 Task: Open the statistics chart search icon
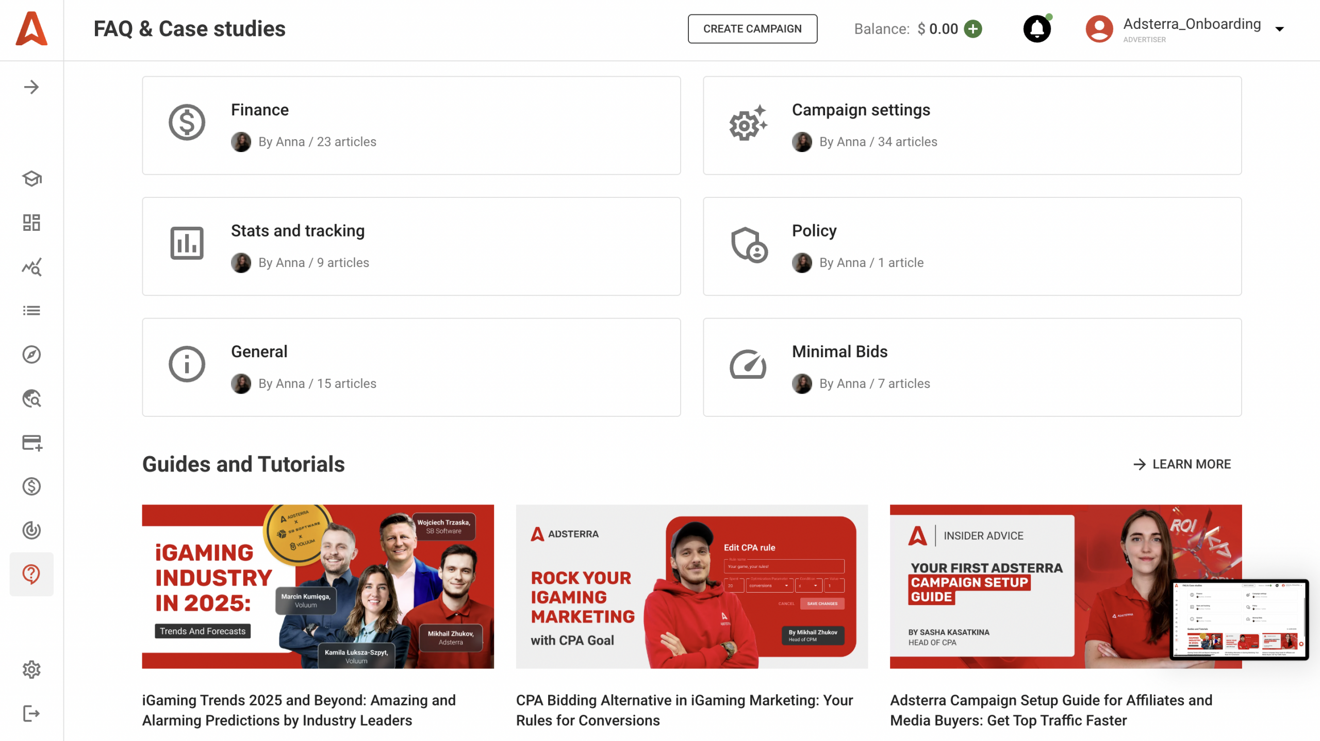click(x=31, y=267)
